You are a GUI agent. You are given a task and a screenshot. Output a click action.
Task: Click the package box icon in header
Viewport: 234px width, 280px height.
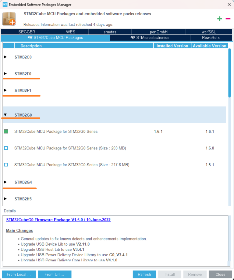9,19
